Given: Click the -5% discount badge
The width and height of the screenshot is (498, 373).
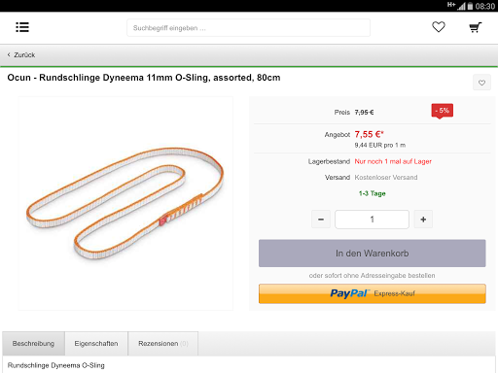Looking at the screenshot, I should 443,111.
